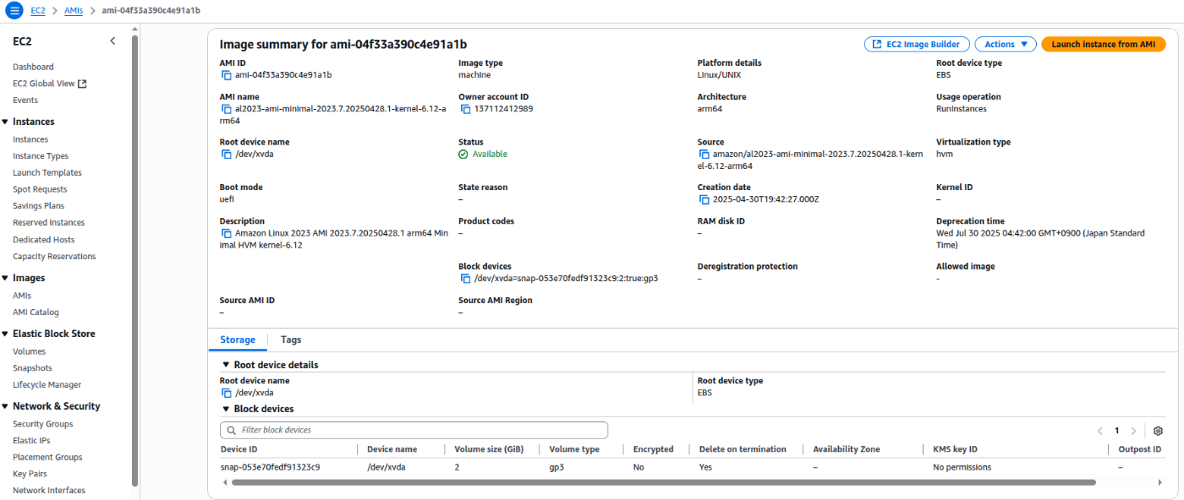This screenshot has height=500, width=1184.
Task: Copy the Owner account ID icon
Action: tap(465, 109)
